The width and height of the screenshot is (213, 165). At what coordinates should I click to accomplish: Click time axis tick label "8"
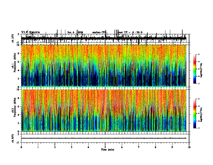(155, 147)
